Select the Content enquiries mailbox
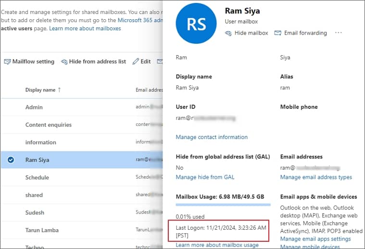 82,124
